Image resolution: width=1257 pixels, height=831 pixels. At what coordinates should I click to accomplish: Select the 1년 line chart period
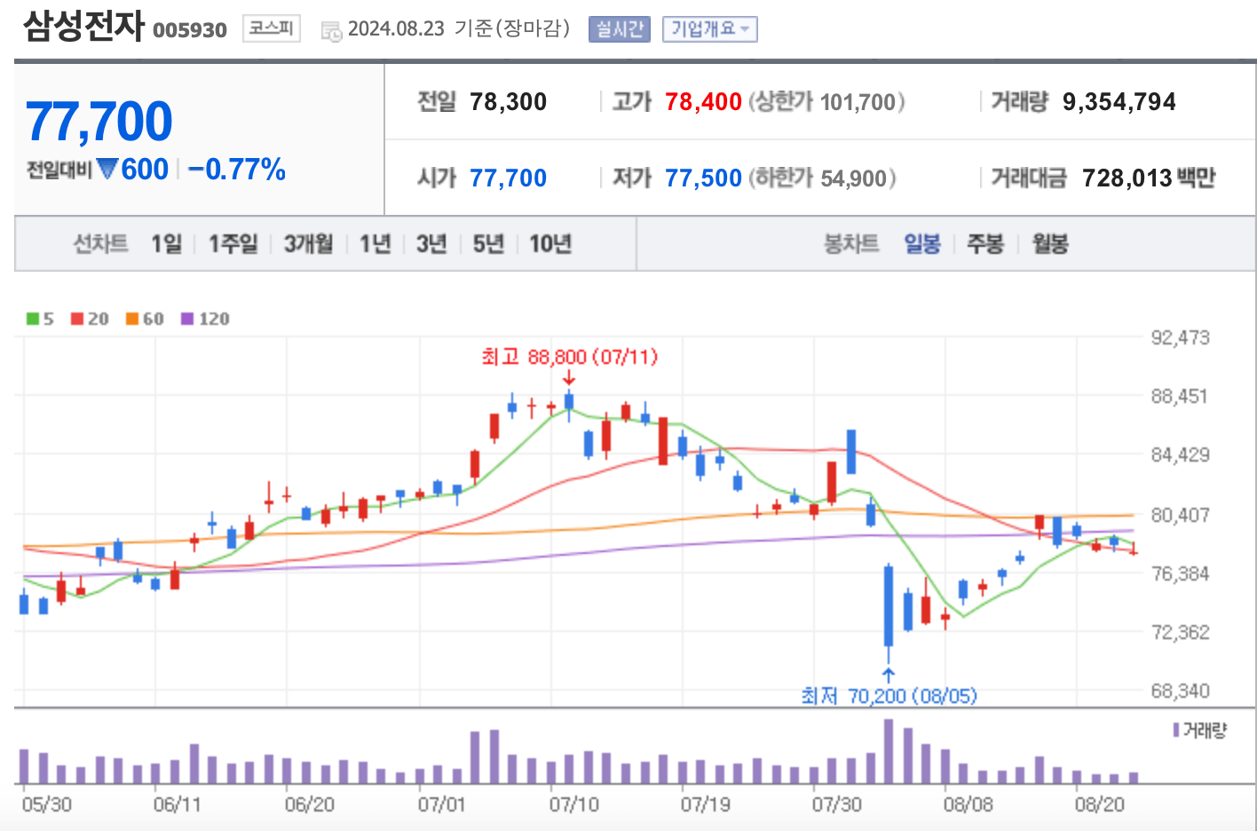tap(375, 243)
